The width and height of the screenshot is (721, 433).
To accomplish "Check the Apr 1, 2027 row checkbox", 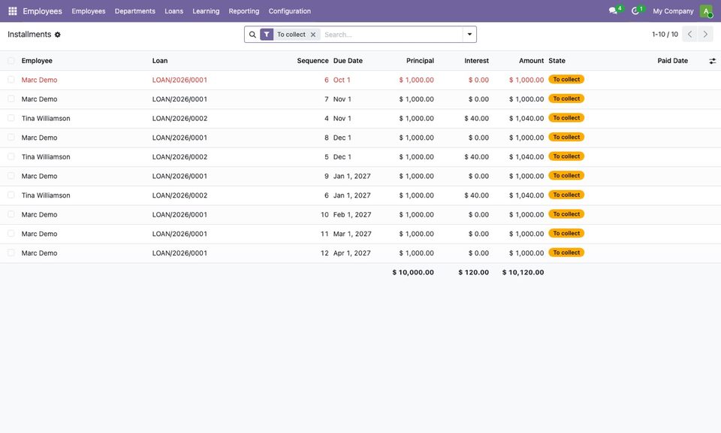I will coord(11,253).
